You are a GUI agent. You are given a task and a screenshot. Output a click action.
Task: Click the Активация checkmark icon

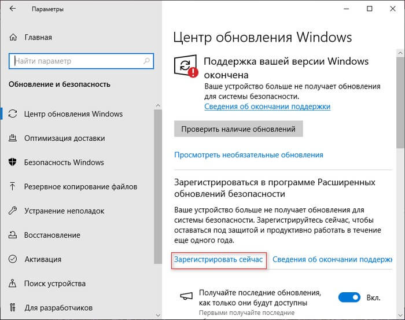(x=13, y=260)
